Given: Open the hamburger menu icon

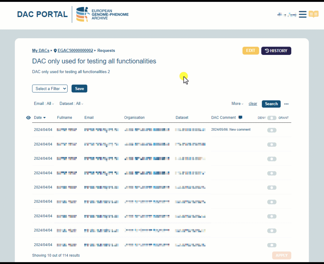Looking at the screenshot, I should (x=302, y=14).
